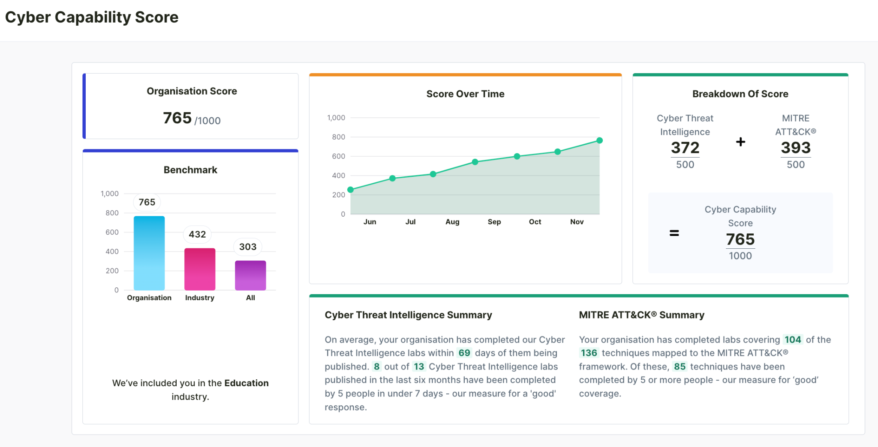Click the data point near 600 on Score Over Time
878x447 pixels.
point(517,156)
